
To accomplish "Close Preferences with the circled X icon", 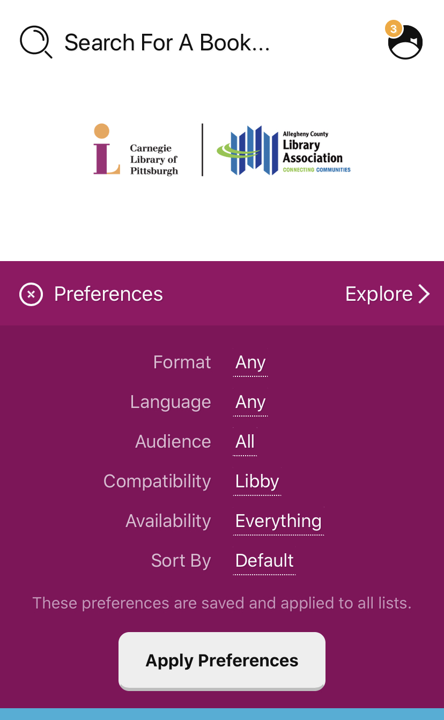I will click(31, 294).
